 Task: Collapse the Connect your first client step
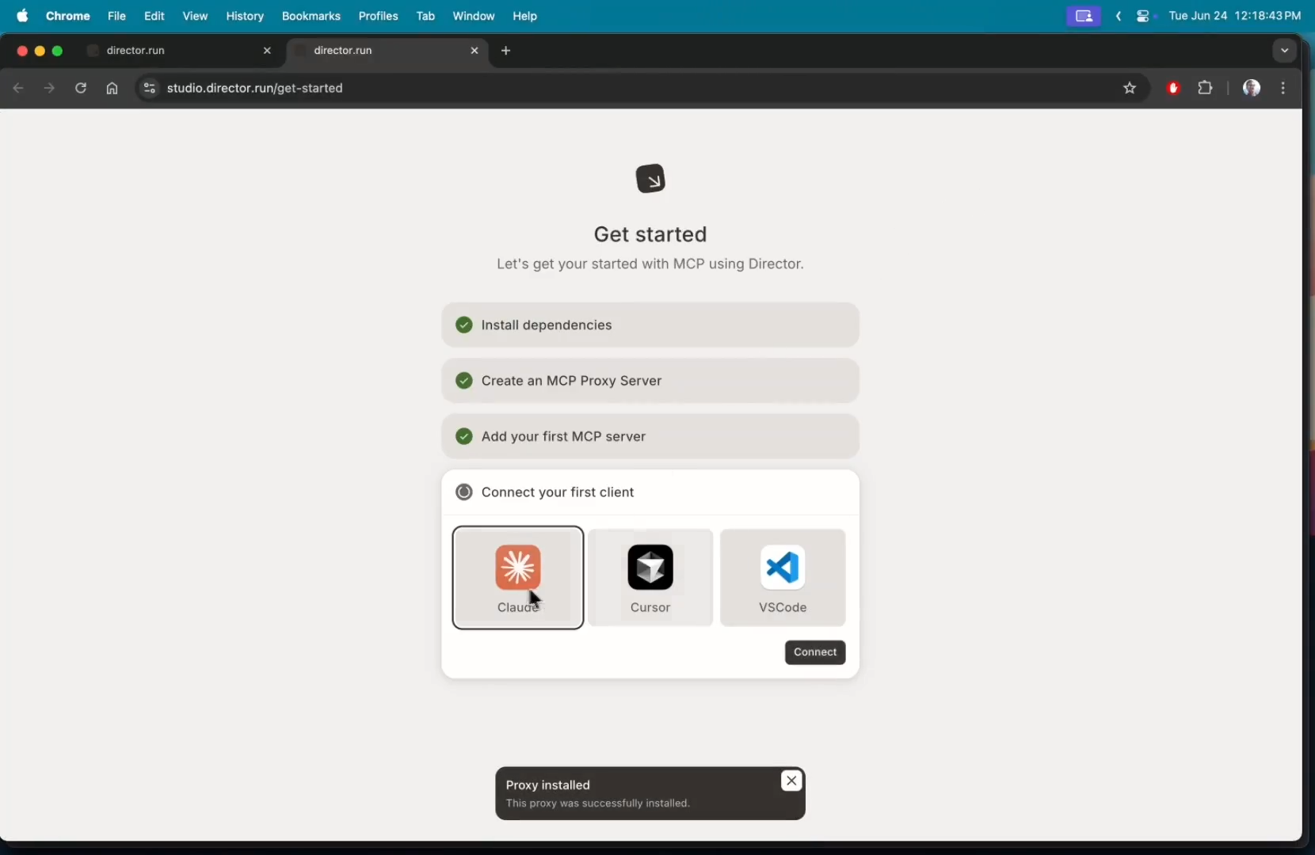(x=650, y=492)
